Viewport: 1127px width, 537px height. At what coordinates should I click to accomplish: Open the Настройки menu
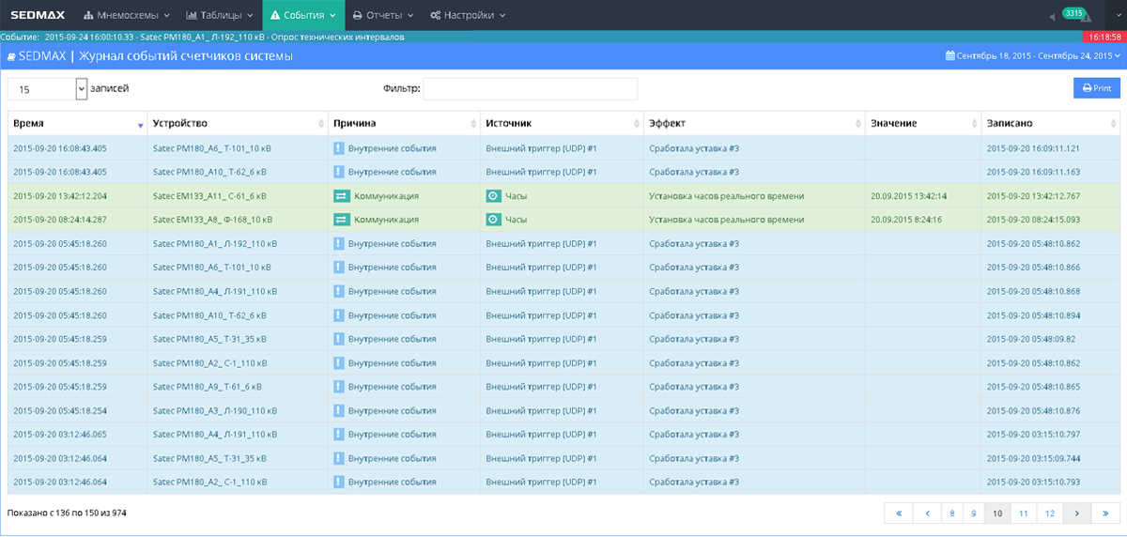click(x=467, y=15)
